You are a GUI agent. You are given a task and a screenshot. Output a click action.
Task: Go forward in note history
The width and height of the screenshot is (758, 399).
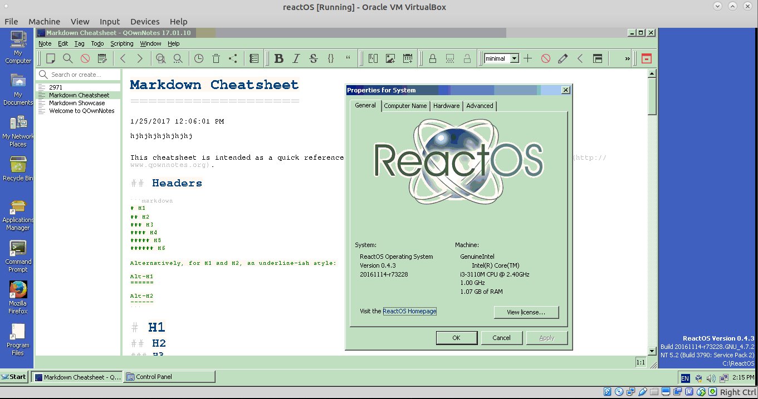(140, 58)
